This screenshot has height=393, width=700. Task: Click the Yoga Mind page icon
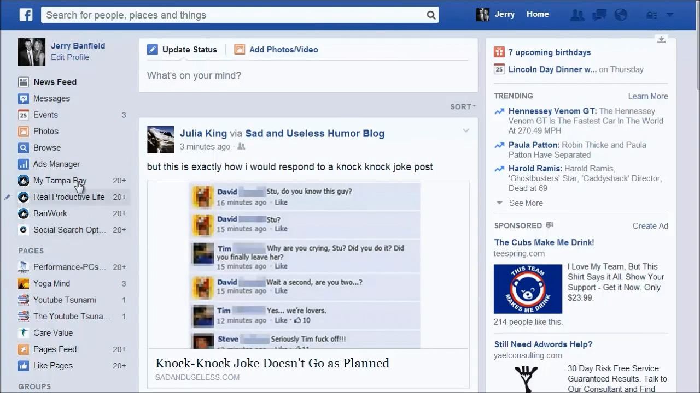click(x=23, y=283)
